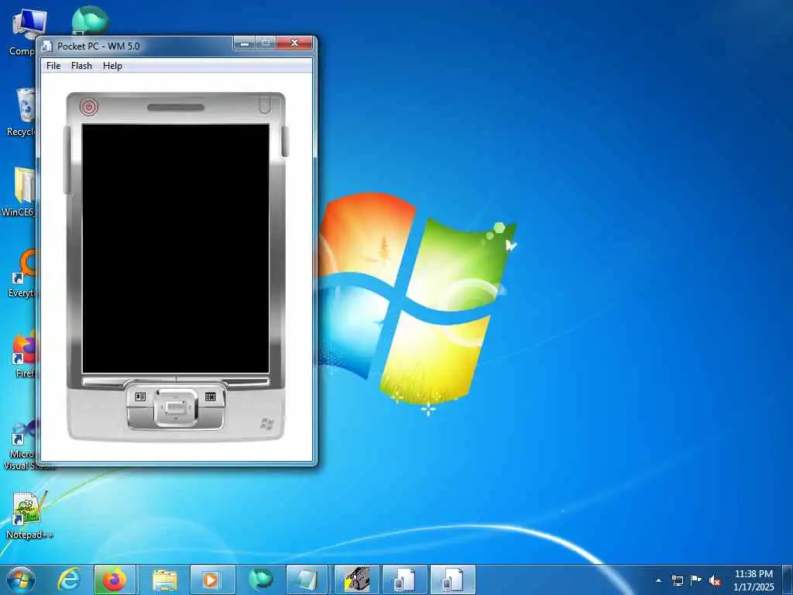793x595 pixels.
Task: Click the device's left hardware key with the card icon
Action: (x=141, y=397)
